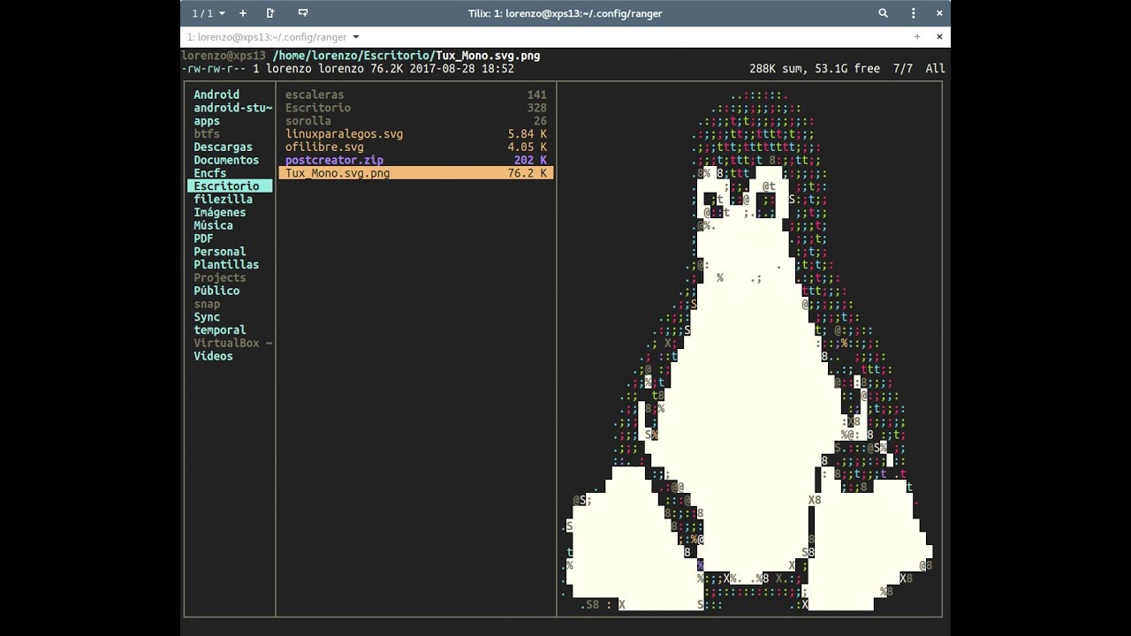
Task: Open the Tilix three-dot menu
Action: click(914, 13)
